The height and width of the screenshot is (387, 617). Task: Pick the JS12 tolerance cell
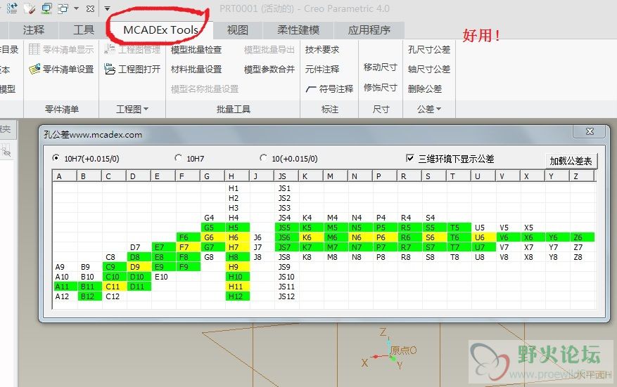(x=286, y=296)
